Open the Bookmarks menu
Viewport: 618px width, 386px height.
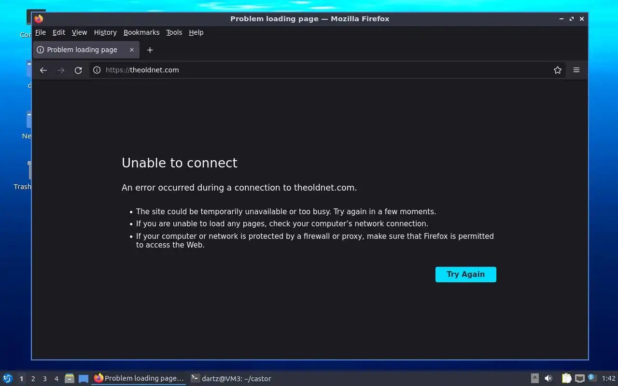click(x=141, y=32)
